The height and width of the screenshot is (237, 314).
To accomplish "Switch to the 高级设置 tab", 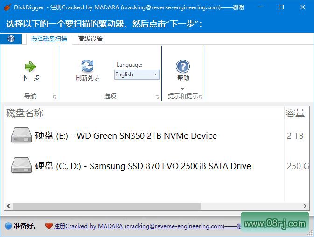I will pyautogui.click(x=91, y=39).
